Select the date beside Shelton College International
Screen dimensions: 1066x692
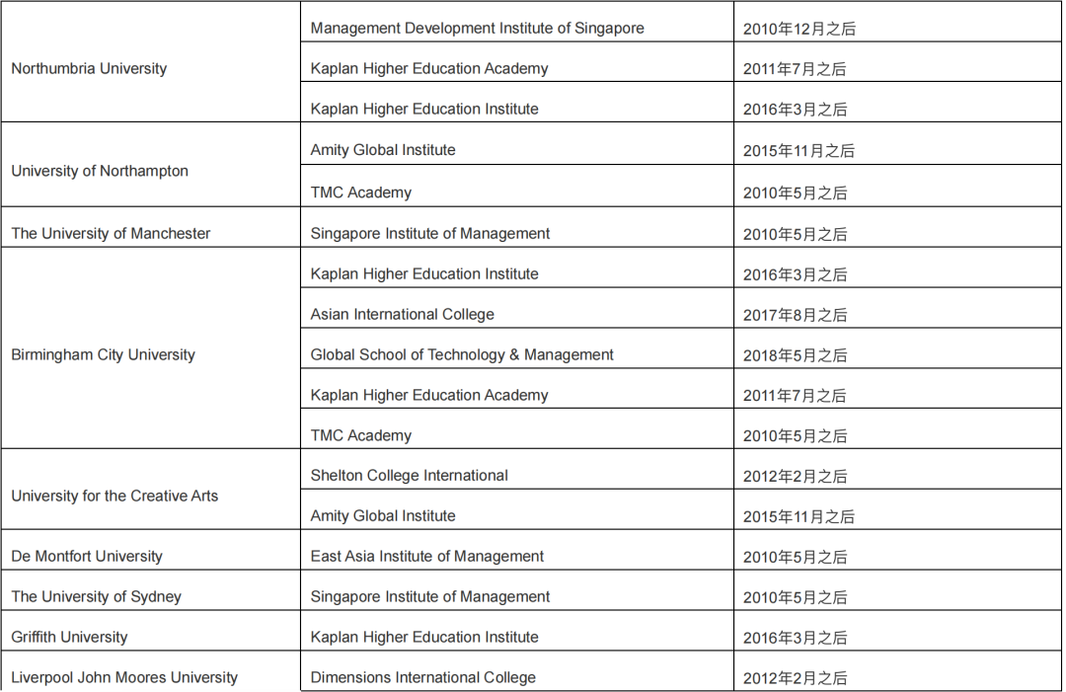(x=795, y=477)
